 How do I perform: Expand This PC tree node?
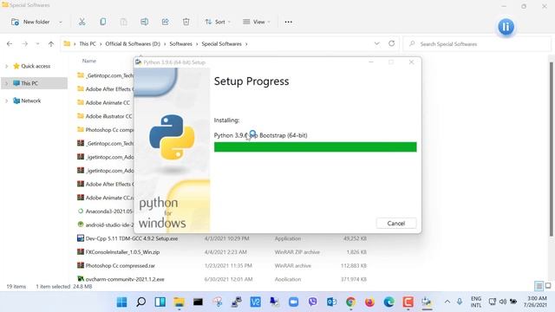(x=6, y=83)
